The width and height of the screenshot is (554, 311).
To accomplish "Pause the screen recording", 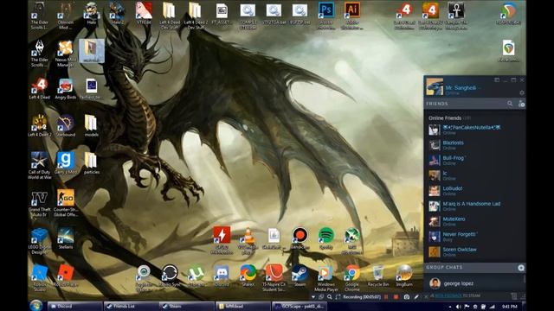I will click(386, 297).
